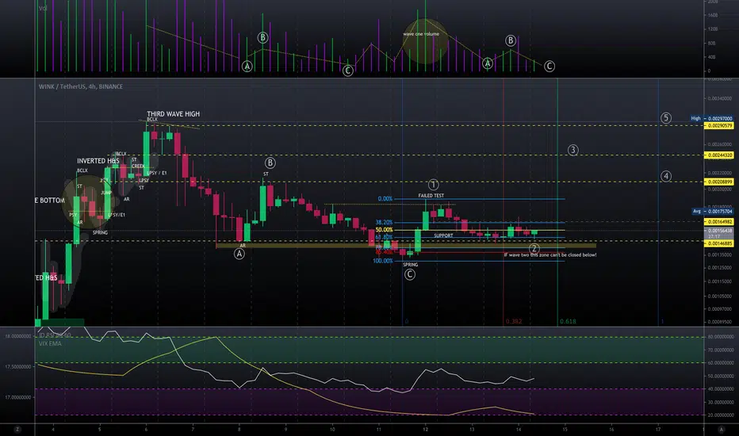Select circled C marker below SPRING label
Image resolution: width=739 pixels, height=436 pixels.
tap(410, 274)
